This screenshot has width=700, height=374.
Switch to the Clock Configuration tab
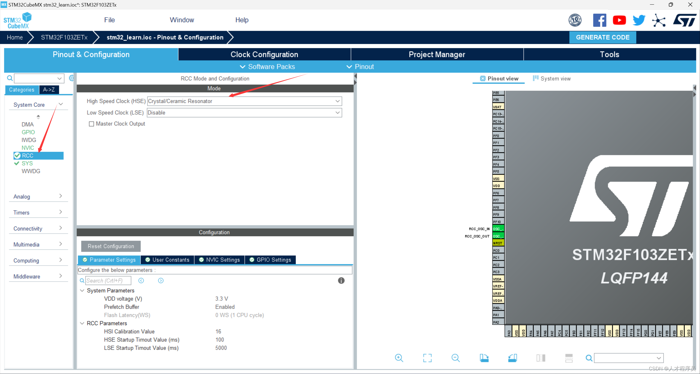tap(264, 54)
